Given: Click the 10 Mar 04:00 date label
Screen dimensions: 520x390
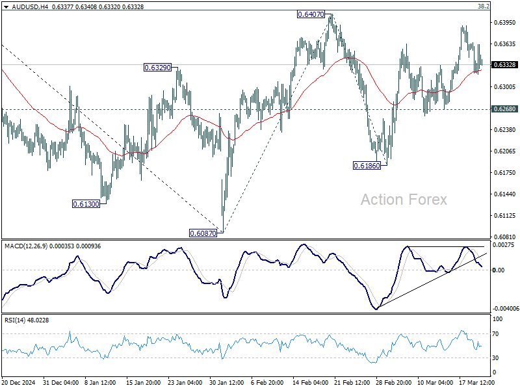Looking at the screenshot, I should coord(435,382).
